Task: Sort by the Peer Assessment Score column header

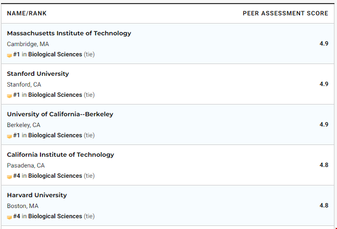Action: [x=285, y=13]
